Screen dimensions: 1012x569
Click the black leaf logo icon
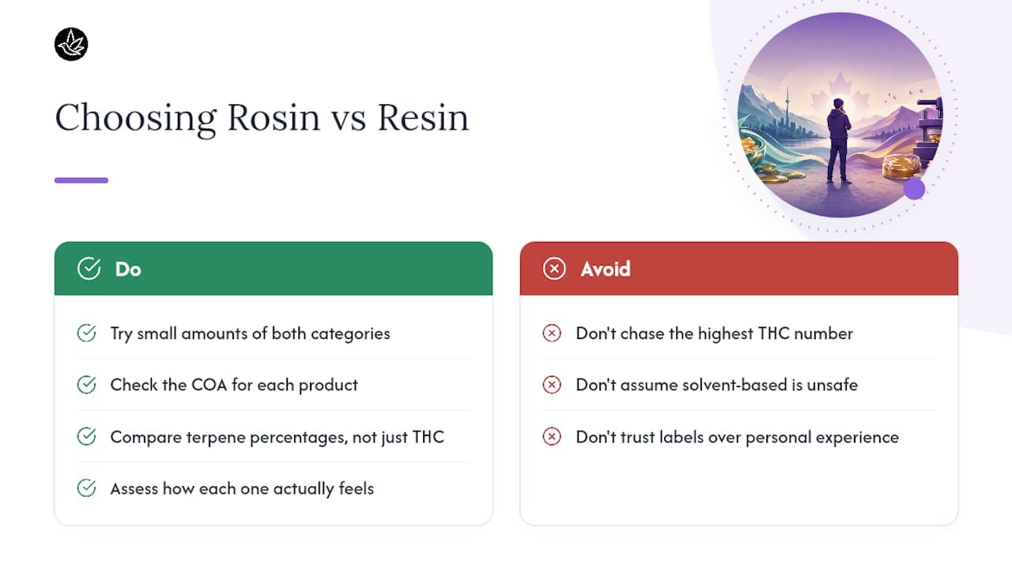click(x=71, y=44)
